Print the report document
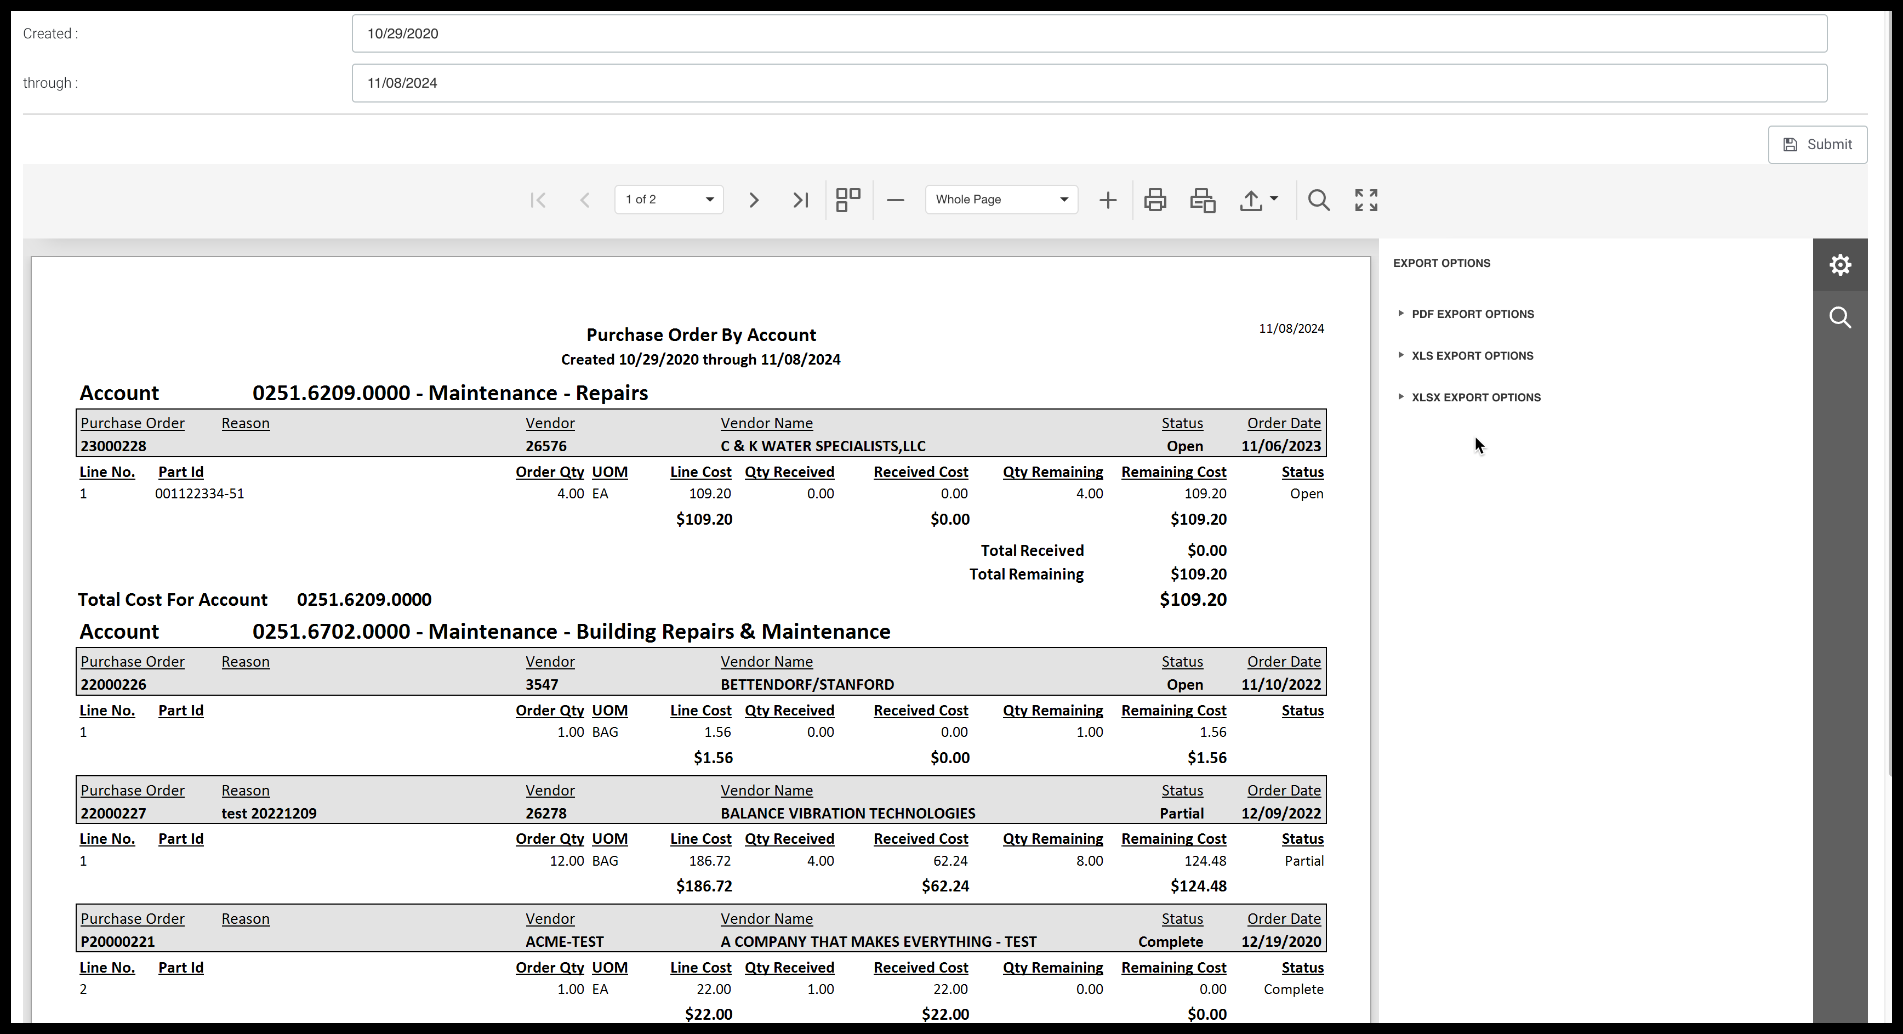The image size is (1903, 1034). point(1155,200)
